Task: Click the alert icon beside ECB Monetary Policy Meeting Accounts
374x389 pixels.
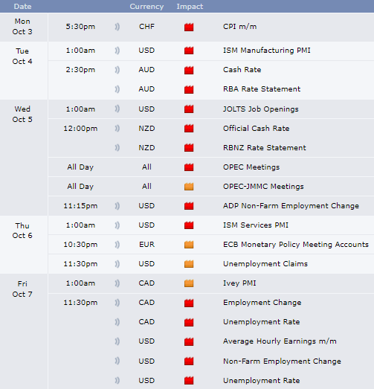Action: coord(117,245)
